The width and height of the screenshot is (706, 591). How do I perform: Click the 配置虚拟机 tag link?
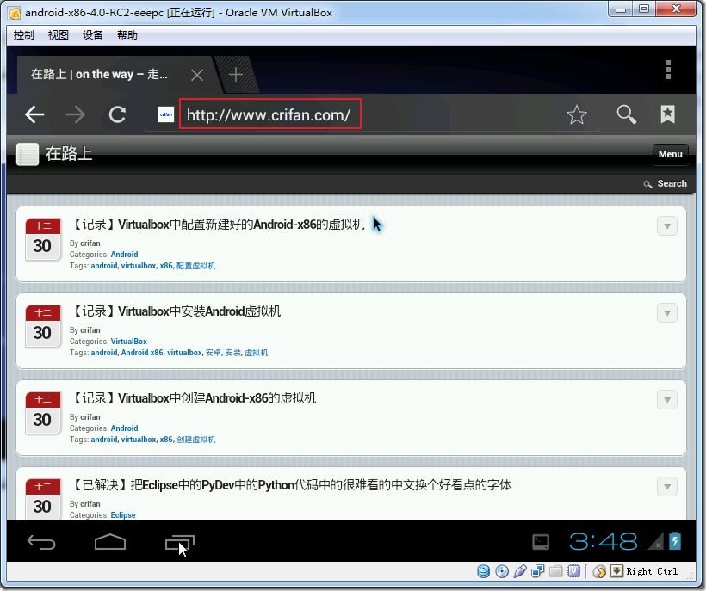195,266
